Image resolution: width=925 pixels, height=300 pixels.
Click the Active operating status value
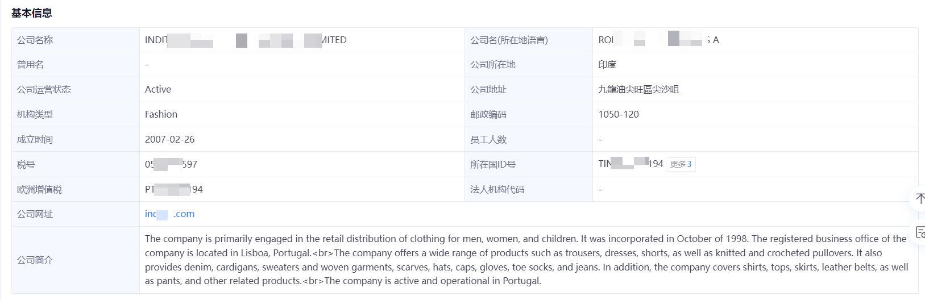click(158, 89)
